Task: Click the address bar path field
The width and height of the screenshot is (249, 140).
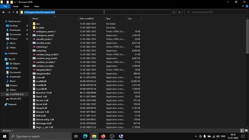Action: (x=95, y=12)
